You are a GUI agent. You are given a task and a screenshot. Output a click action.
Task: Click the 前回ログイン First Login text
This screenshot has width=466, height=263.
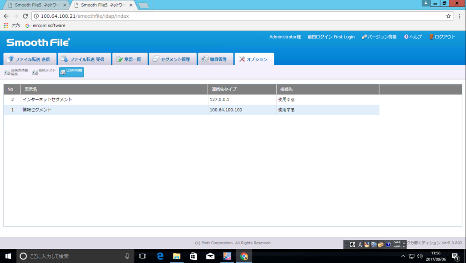coord(331,37)
